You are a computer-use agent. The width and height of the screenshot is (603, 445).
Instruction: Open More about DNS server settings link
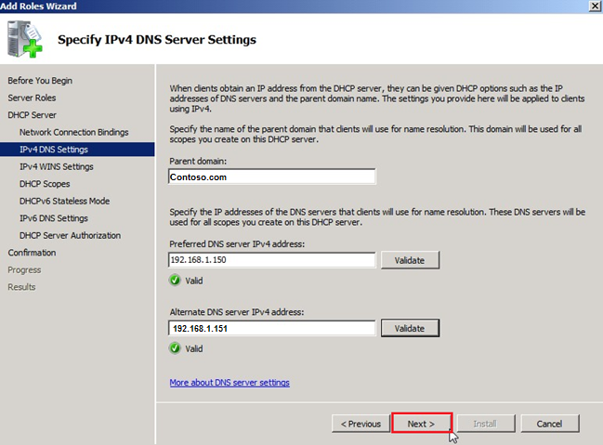(229, 383)
